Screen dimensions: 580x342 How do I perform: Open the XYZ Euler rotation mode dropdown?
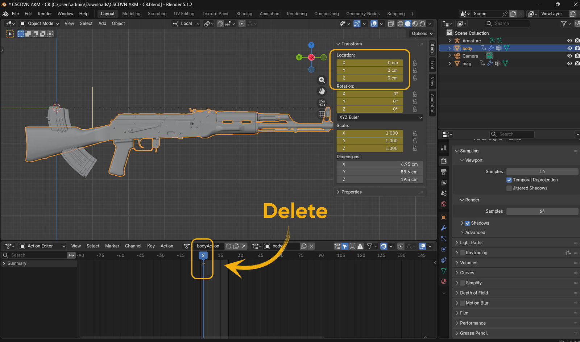[x=380, y=117]
